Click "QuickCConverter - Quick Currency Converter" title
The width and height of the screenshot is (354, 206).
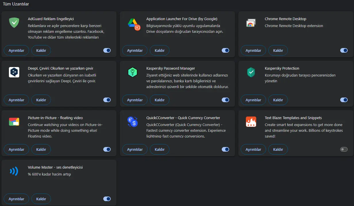183,118
